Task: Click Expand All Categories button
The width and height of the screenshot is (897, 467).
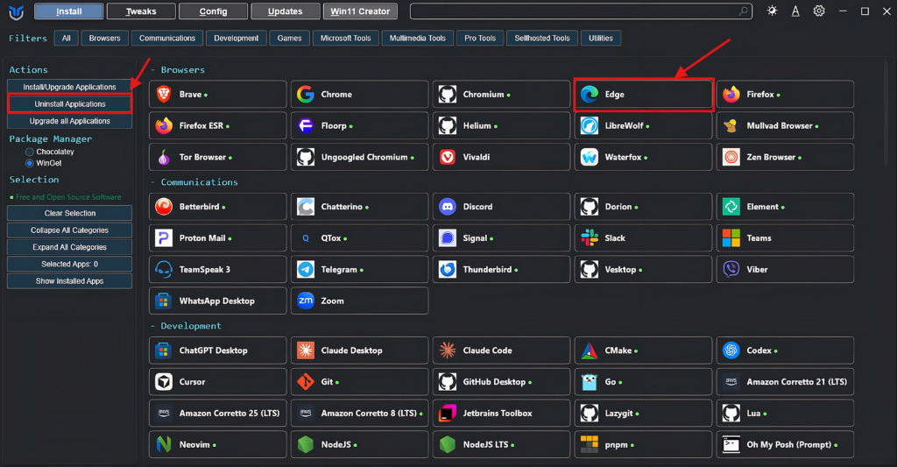Action: 69,247
